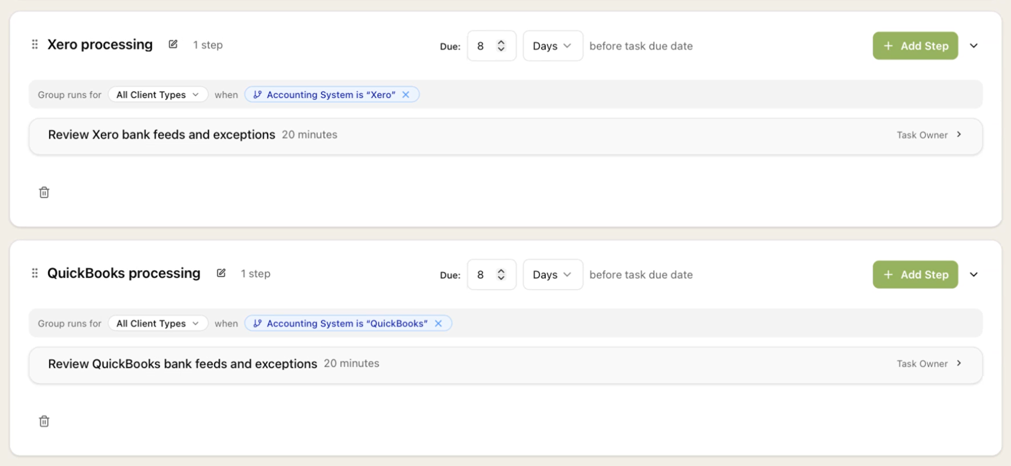This screenshot has height=466, width=1011.
Task: Open All Client Types dropdown in Xero group
Action: coord(158,94)
